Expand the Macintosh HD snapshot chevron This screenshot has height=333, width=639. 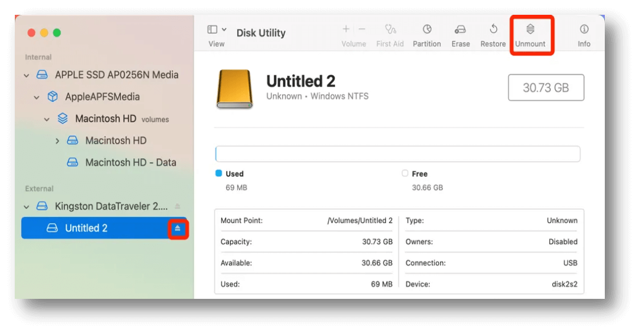57,141
